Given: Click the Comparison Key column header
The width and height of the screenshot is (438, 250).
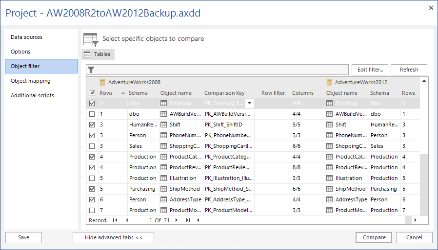Looking at the screenshot, I should point(224,93).
